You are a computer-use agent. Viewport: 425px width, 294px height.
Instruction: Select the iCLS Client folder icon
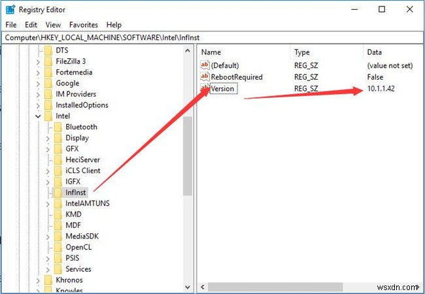click(58, 171)
